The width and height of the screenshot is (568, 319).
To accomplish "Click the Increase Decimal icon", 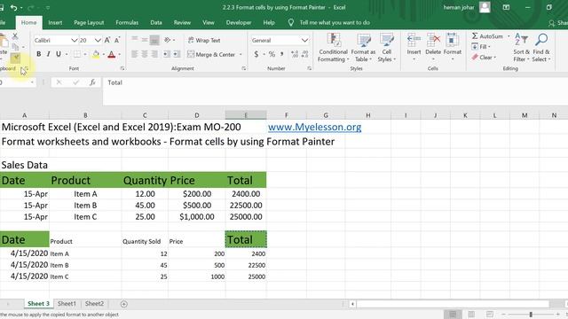I will tap(295, 54).
